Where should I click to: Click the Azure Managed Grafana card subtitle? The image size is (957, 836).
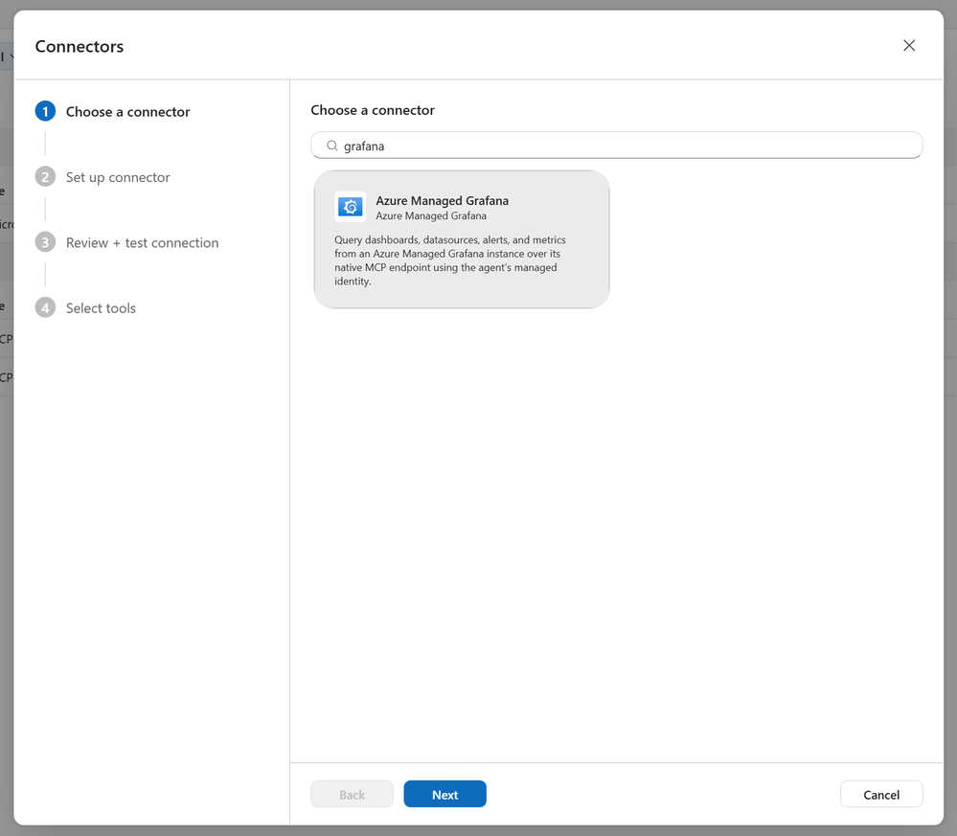[431, 215]
